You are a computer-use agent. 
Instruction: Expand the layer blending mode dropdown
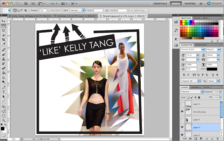[192, 91]
